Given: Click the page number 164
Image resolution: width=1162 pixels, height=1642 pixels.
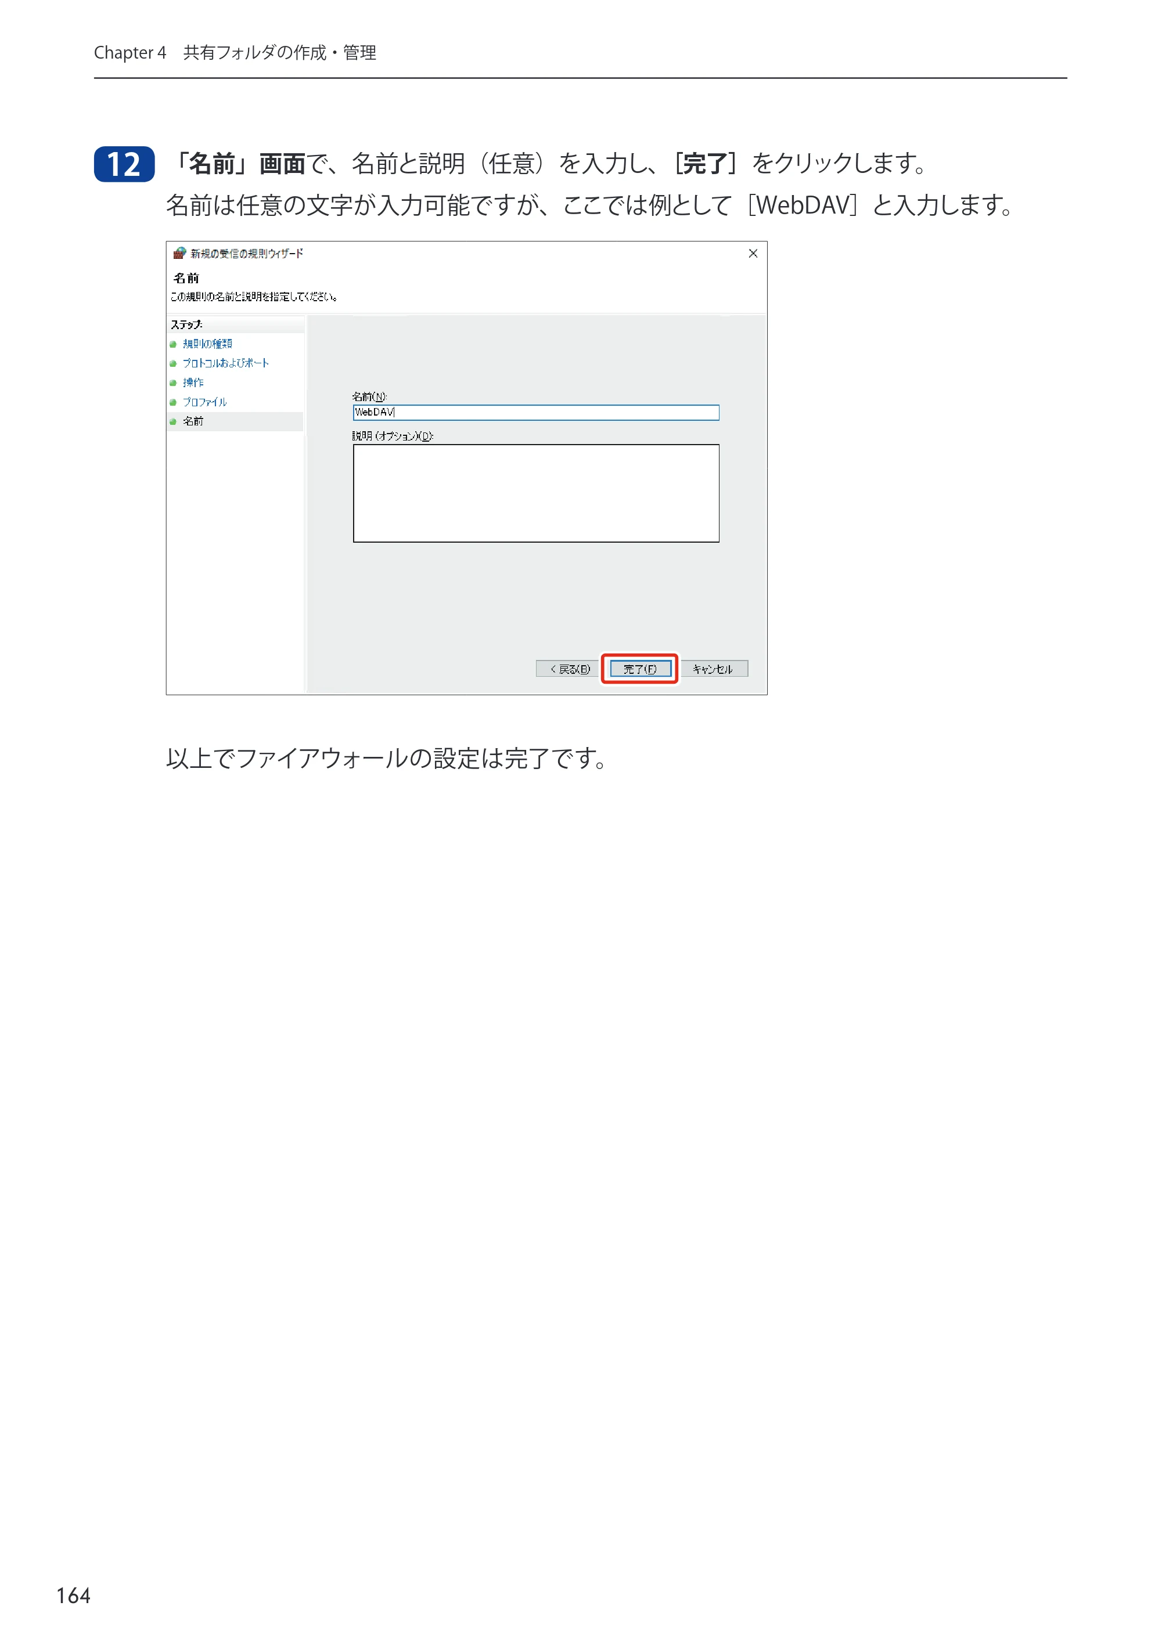Looking at the screenshot, I should click(x=74, y=1596).
